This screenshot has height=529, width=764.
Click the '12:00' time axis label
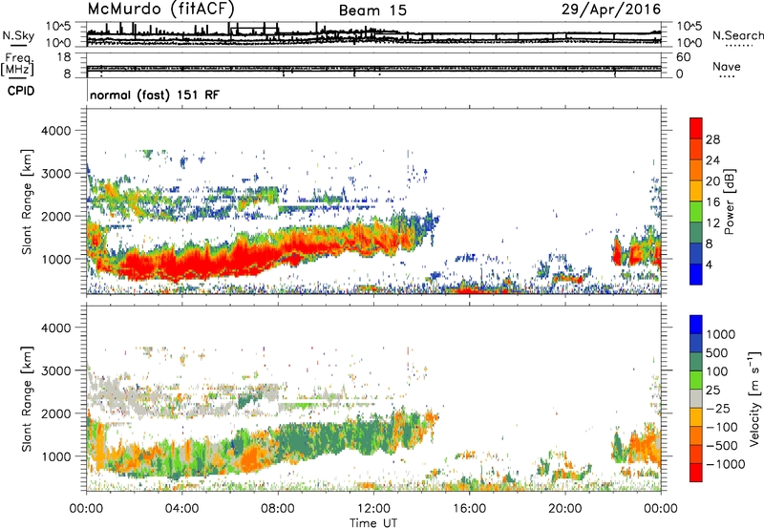coord(373,509)
